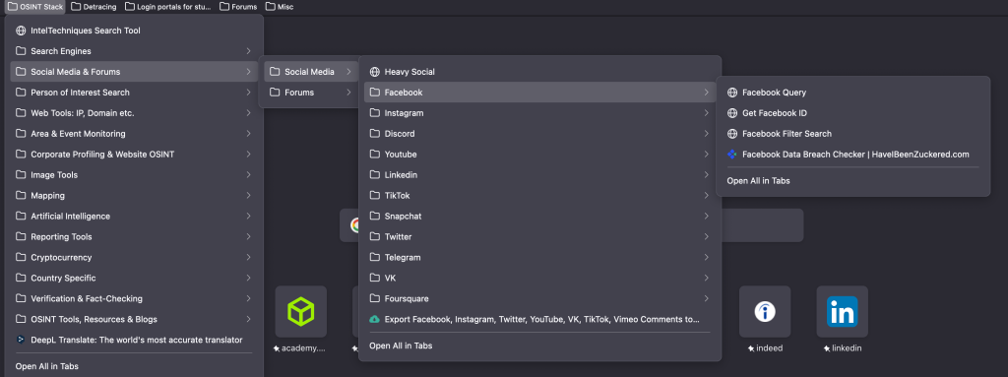Click chevron beside Cryptocurrency
Image resolution: width=1008 pixels, height=377 pixels.
click(248, 257)
